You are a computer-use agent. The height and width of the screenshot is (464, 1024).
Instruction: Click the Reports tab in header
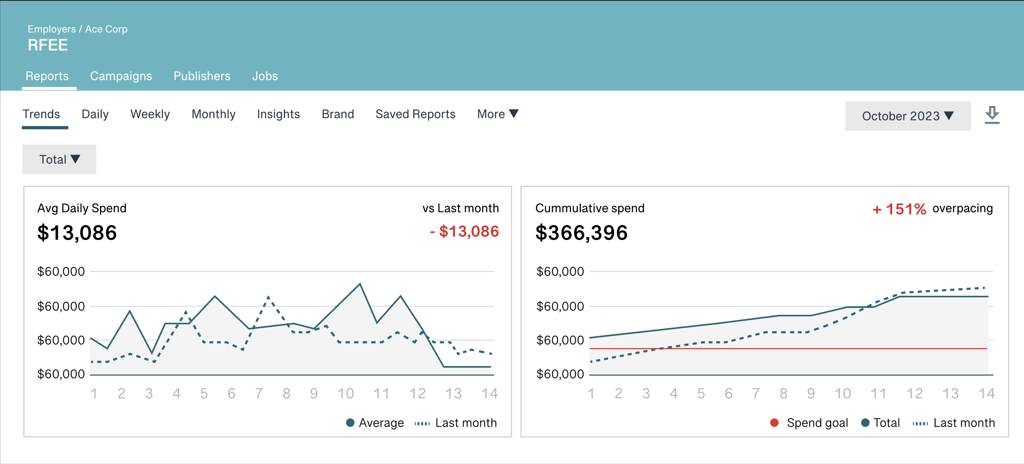pyautogui.click(x=47, y=76)
